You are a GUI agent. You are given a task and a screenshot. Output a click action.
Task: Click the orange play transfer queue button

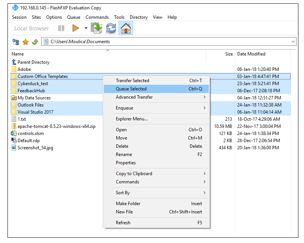(76, 28)
